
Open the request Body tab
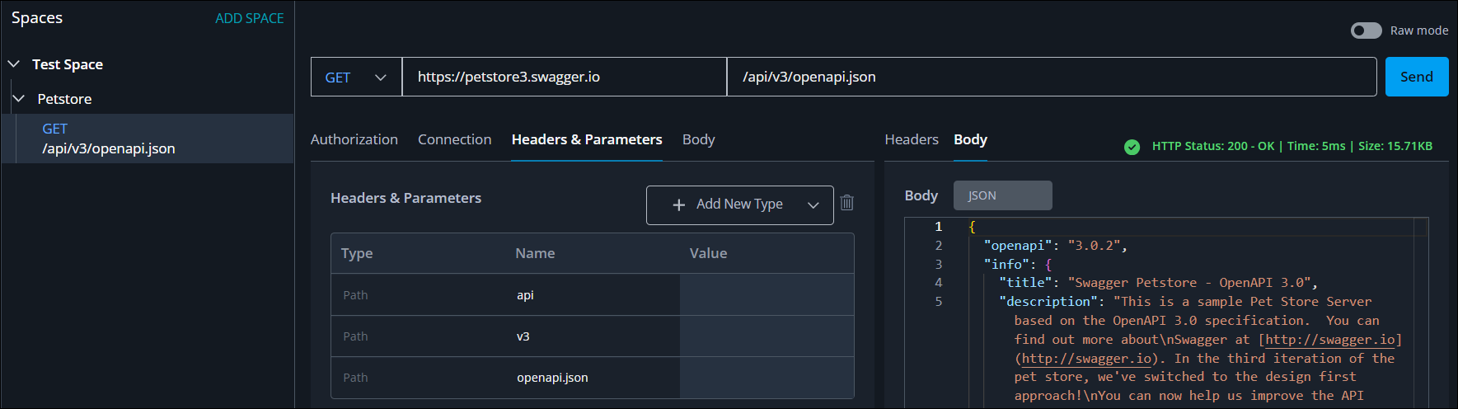tap(698, 139)
